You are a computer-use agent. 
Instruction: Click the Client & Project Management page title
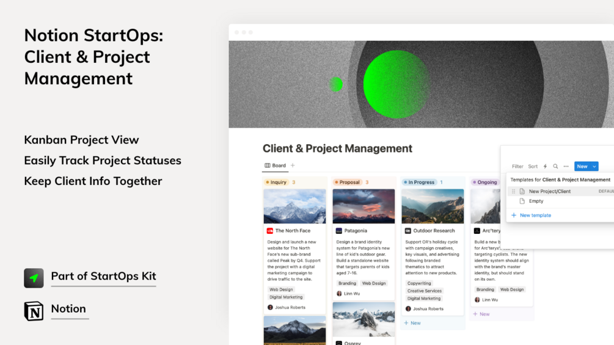point(337,148)
